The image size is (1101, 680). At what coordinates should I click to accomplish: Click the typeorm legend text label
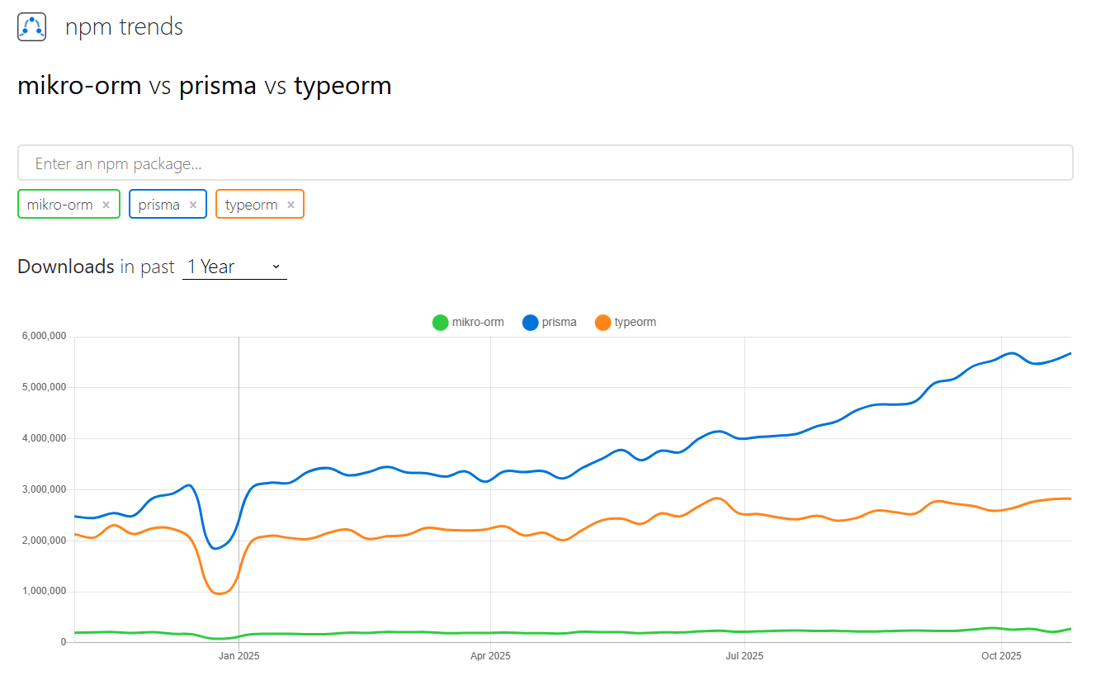click(x=636, y=323)
